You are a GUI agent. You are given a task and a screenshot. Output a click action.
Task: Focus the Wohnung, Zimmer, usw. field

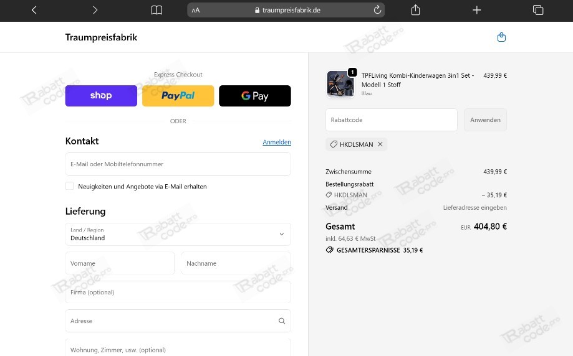click(178, 348)
